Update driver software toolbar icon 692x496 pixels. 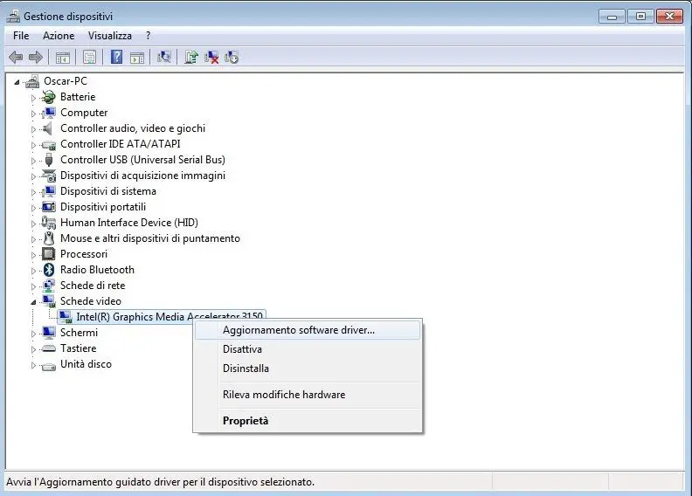[x=191, y=57]
